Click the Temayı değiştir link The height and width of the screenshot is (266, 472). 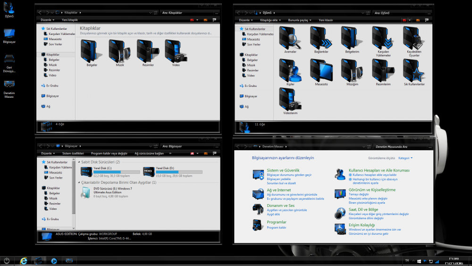(x=358, y=195)
